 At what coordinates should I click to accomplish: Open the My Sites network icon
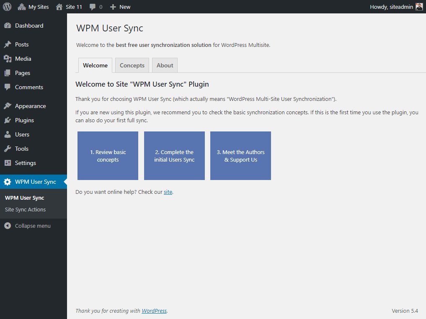pyautogui.click(x=22, y=7)
